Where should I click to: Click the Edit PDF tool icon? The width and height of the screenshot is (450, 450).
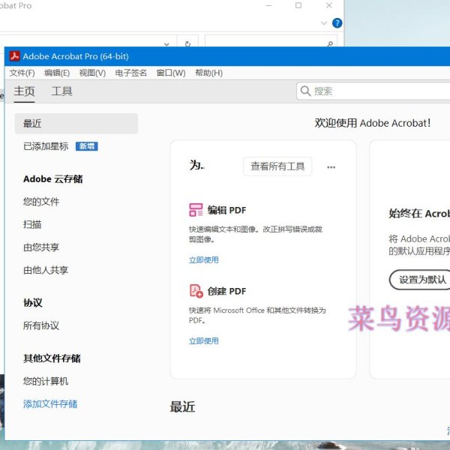pyautogui.click(x=196, y=210)
